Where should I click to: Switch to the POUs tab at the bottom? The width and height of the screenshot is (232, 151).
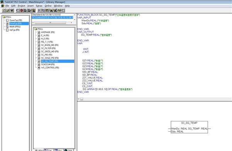point(39,150)
